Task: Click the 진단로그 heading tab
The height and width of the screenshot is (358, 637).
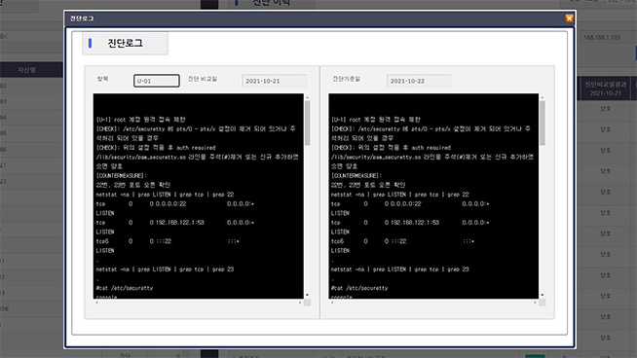Action: tap(125, 43)
